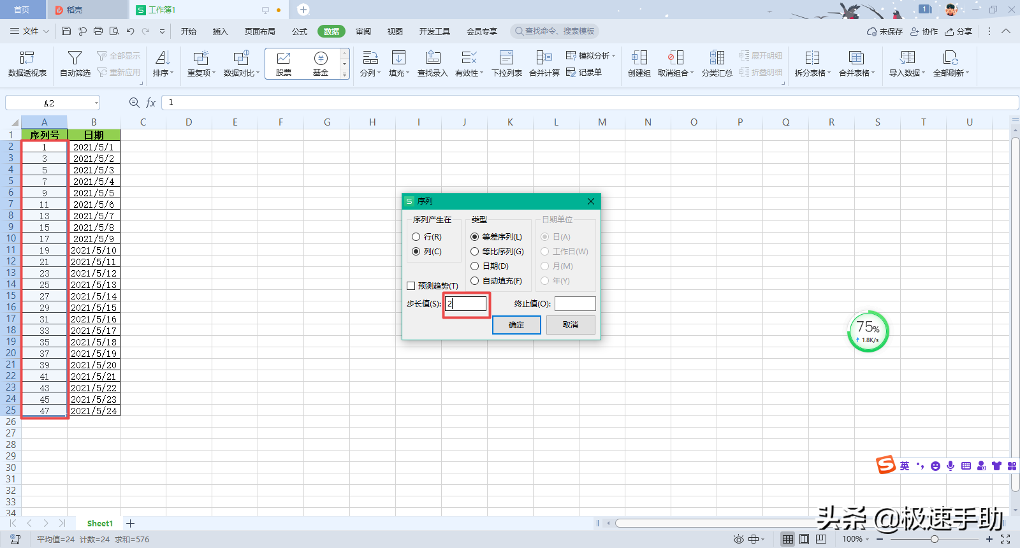Select the 行(R) radio button
The height and width of the screenshot is (548, 1020).
pos(416,237)
